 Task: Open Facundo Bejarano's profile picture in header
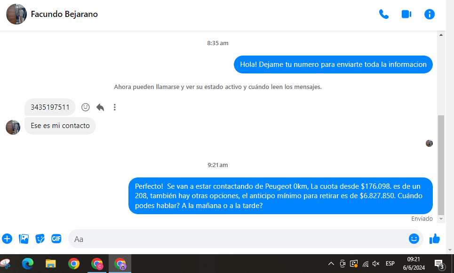16,14
